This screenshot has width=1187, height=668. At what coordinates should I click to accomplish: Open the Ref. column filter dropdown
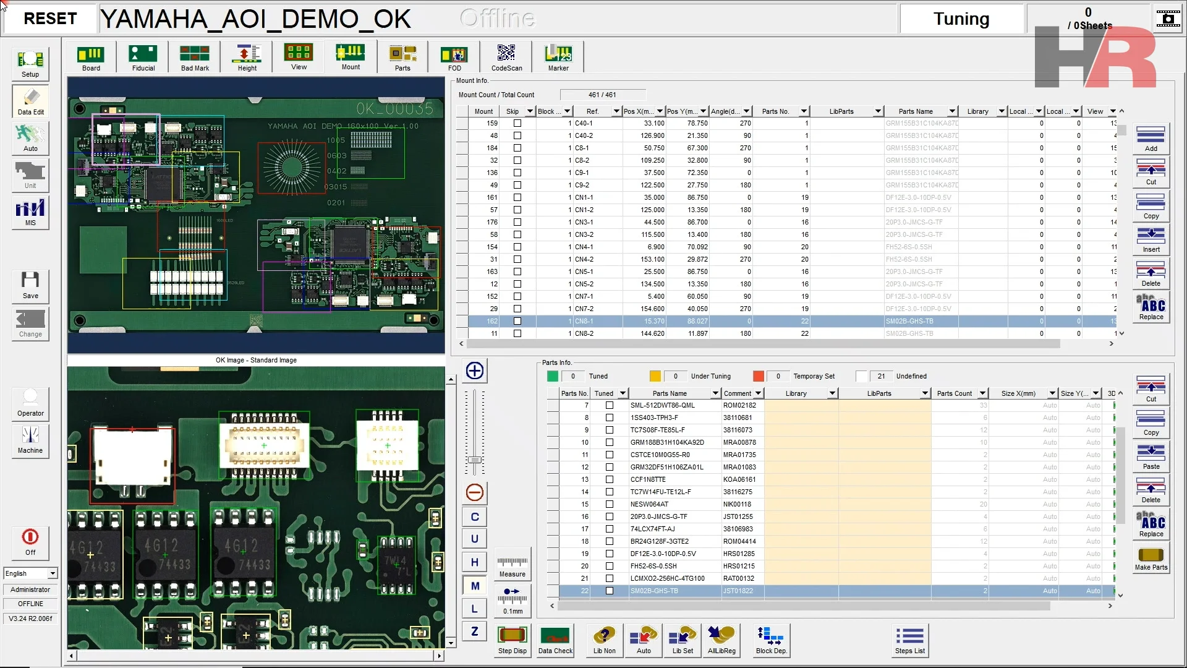[616, 111]
